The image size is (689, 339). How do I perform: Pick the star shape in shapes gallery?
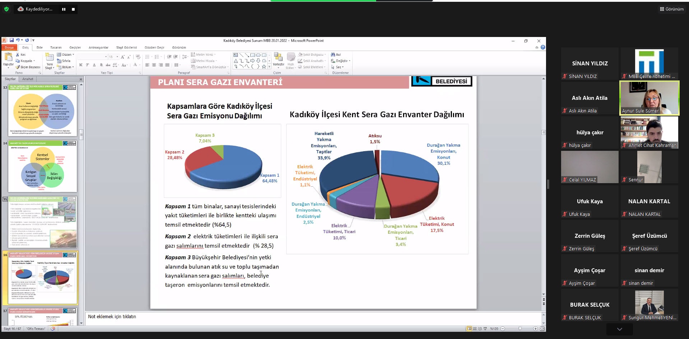pyautogui.click(x=264, y=66)
